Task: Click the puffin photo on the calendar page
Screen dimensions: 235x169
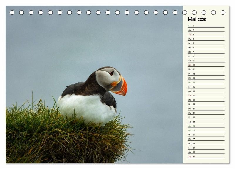Action: [94, 84]
